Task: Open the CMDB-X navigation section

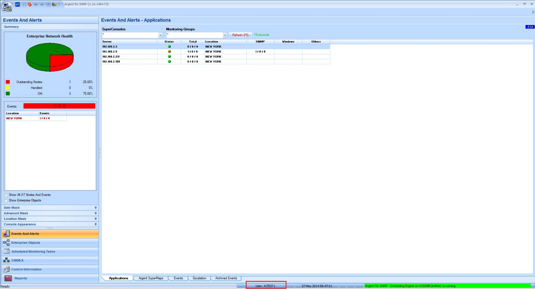Action: [x=17, y=261]
